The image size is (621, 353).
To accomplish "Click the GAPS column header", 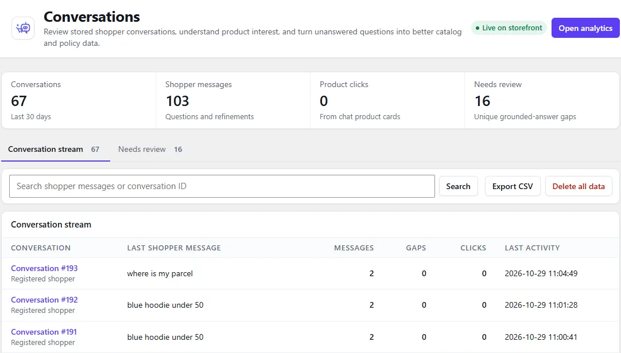I will click(416, 248).
